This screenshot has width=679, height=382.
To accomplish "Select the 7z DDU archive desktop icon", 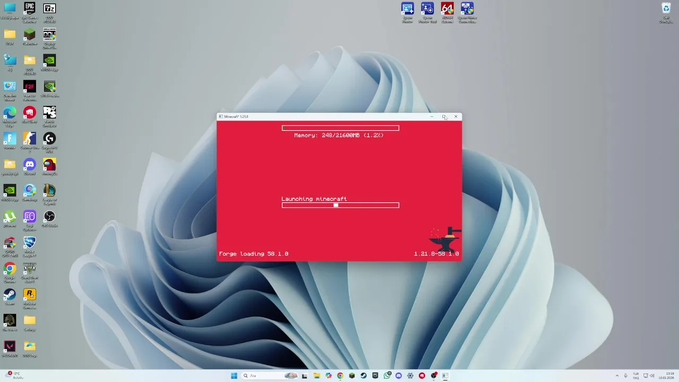I will tap(49, 12).
